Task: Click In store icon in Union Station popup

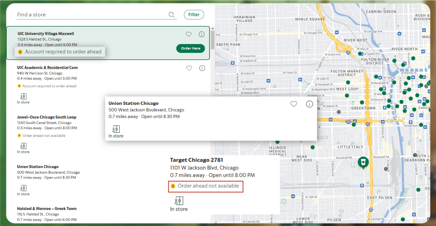Action: click(116, 129)
